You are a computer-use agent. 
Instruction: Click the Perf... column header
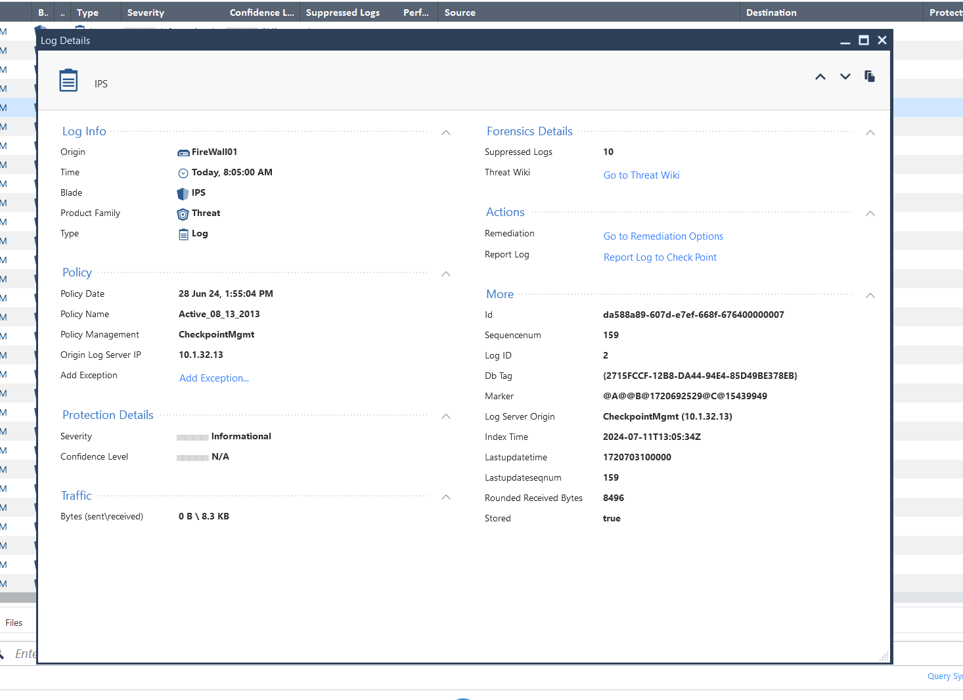tap(416, 12)
